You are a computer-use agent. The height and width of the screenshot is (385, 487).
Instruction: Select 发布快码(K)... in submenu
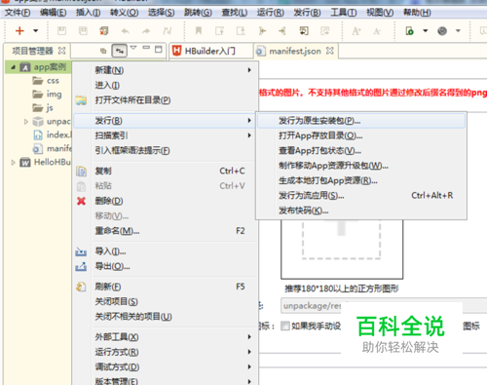(361, 211)
